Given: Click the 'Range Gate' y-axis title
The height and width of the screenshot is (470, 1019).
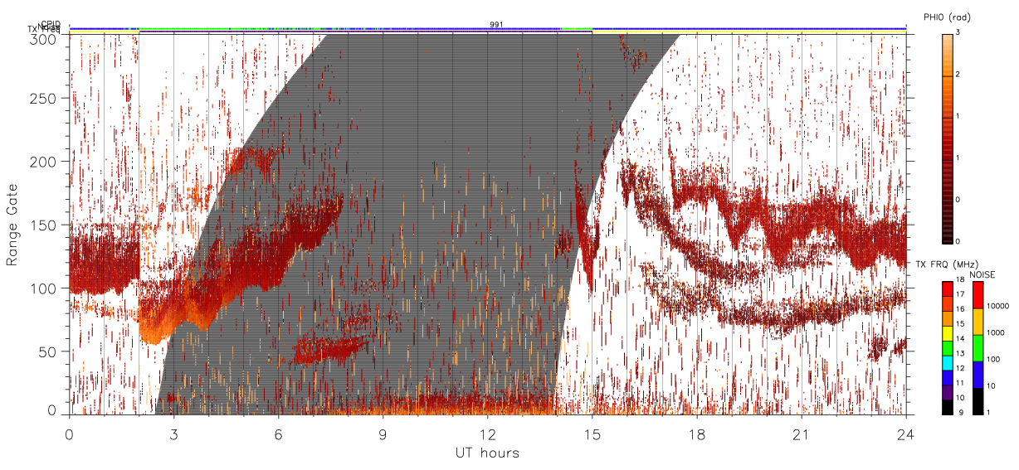Looking at the screenshot, I should pyautogui.click(x=12, y=225).
